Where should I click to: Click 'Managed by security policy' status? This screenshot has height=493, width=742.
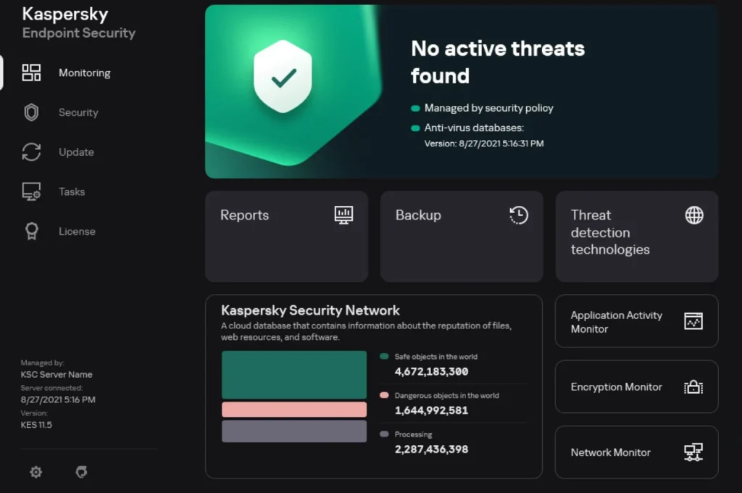click(x=489, y=109)
